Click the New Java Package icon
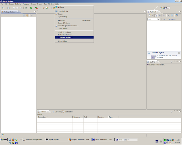The image size is (182, 145). 44,8
